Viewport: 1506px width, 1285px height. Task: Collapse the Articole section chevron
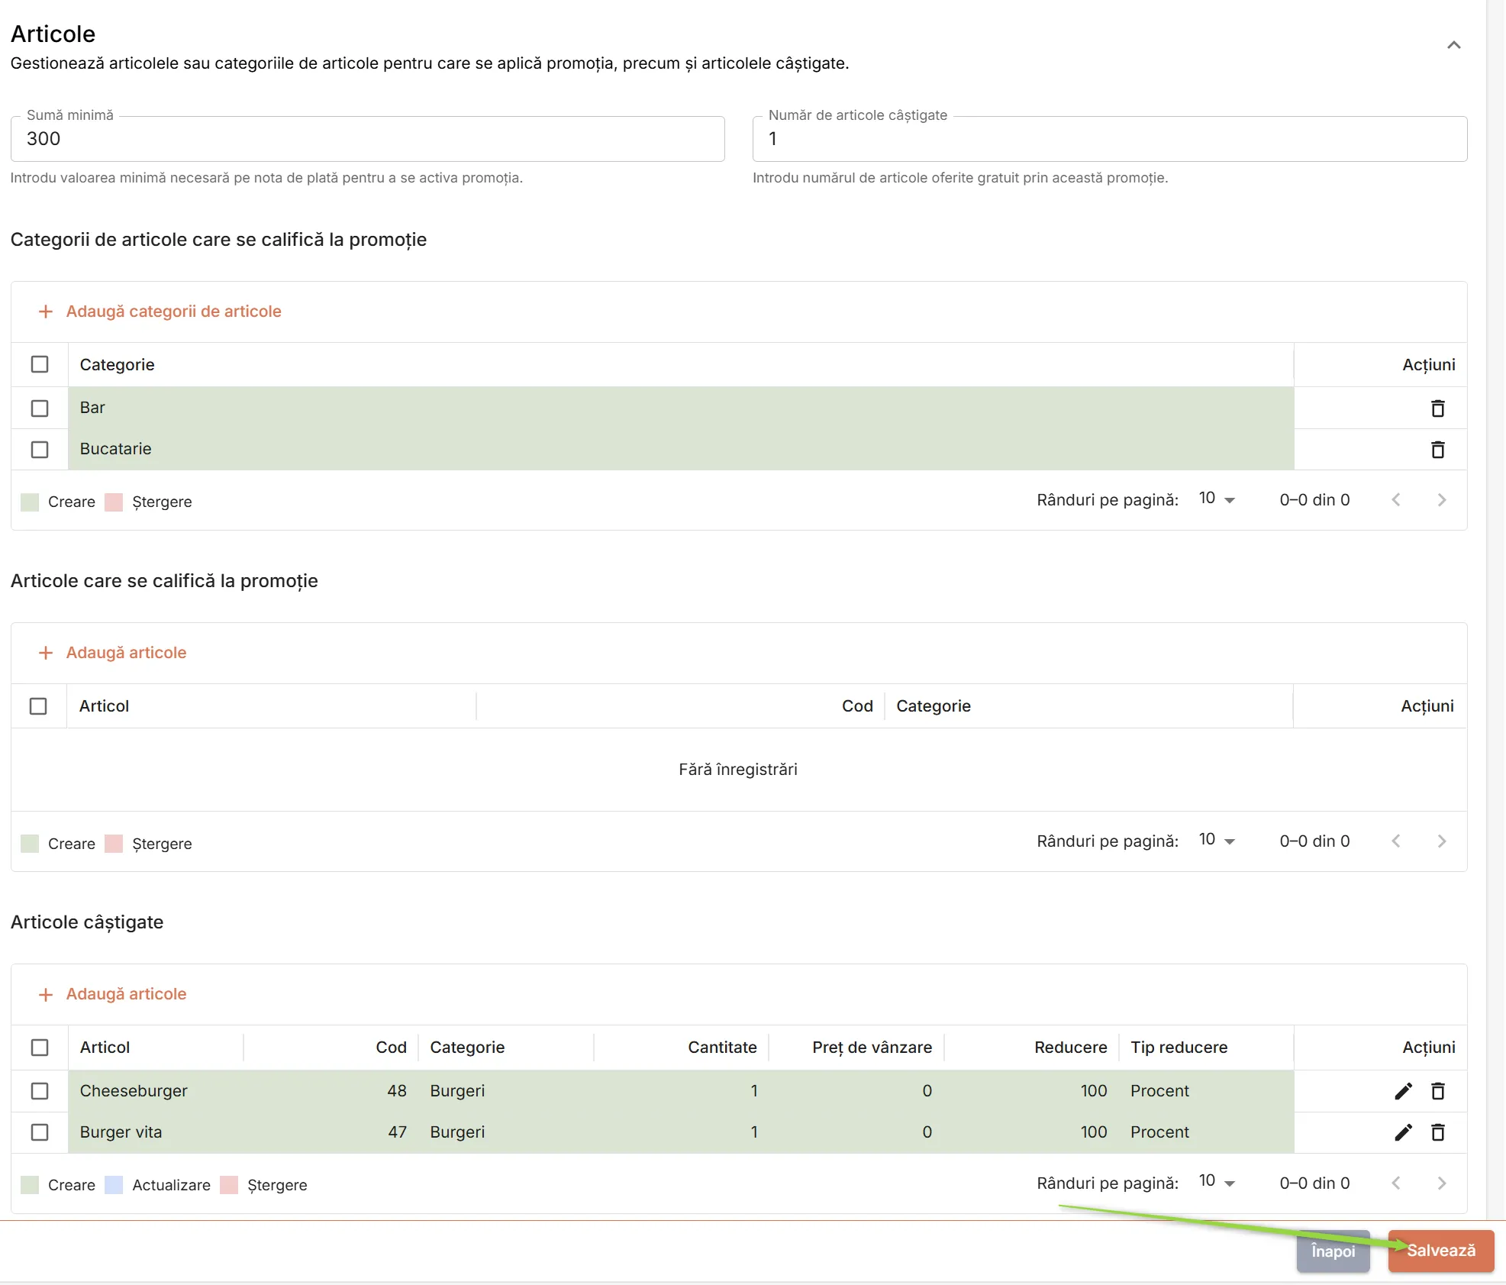pos(1453,45)
